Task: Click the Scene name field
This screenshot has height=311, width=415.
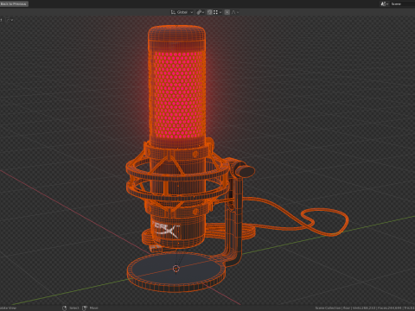Action: point(403,3)
